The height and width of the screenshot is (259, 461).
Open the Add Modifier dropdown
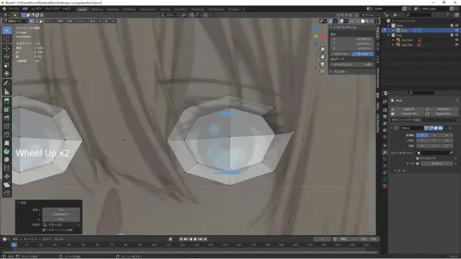[424, 120]
